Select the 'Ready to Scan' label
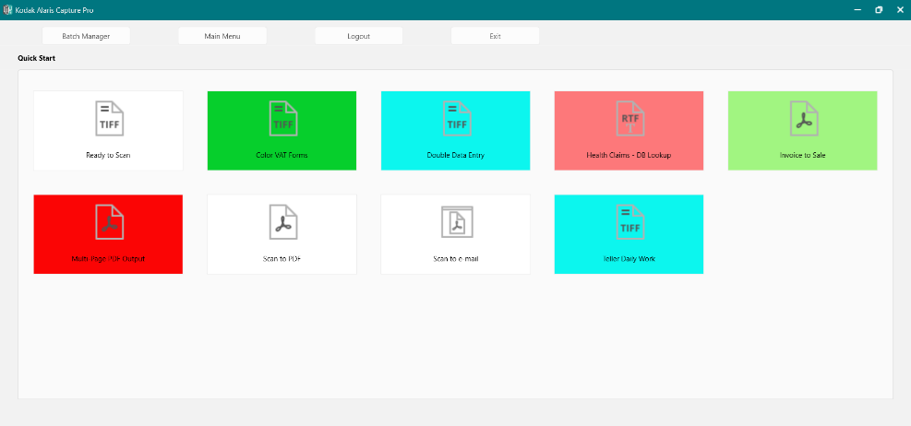Screen dimensions: 911x426 109,156
